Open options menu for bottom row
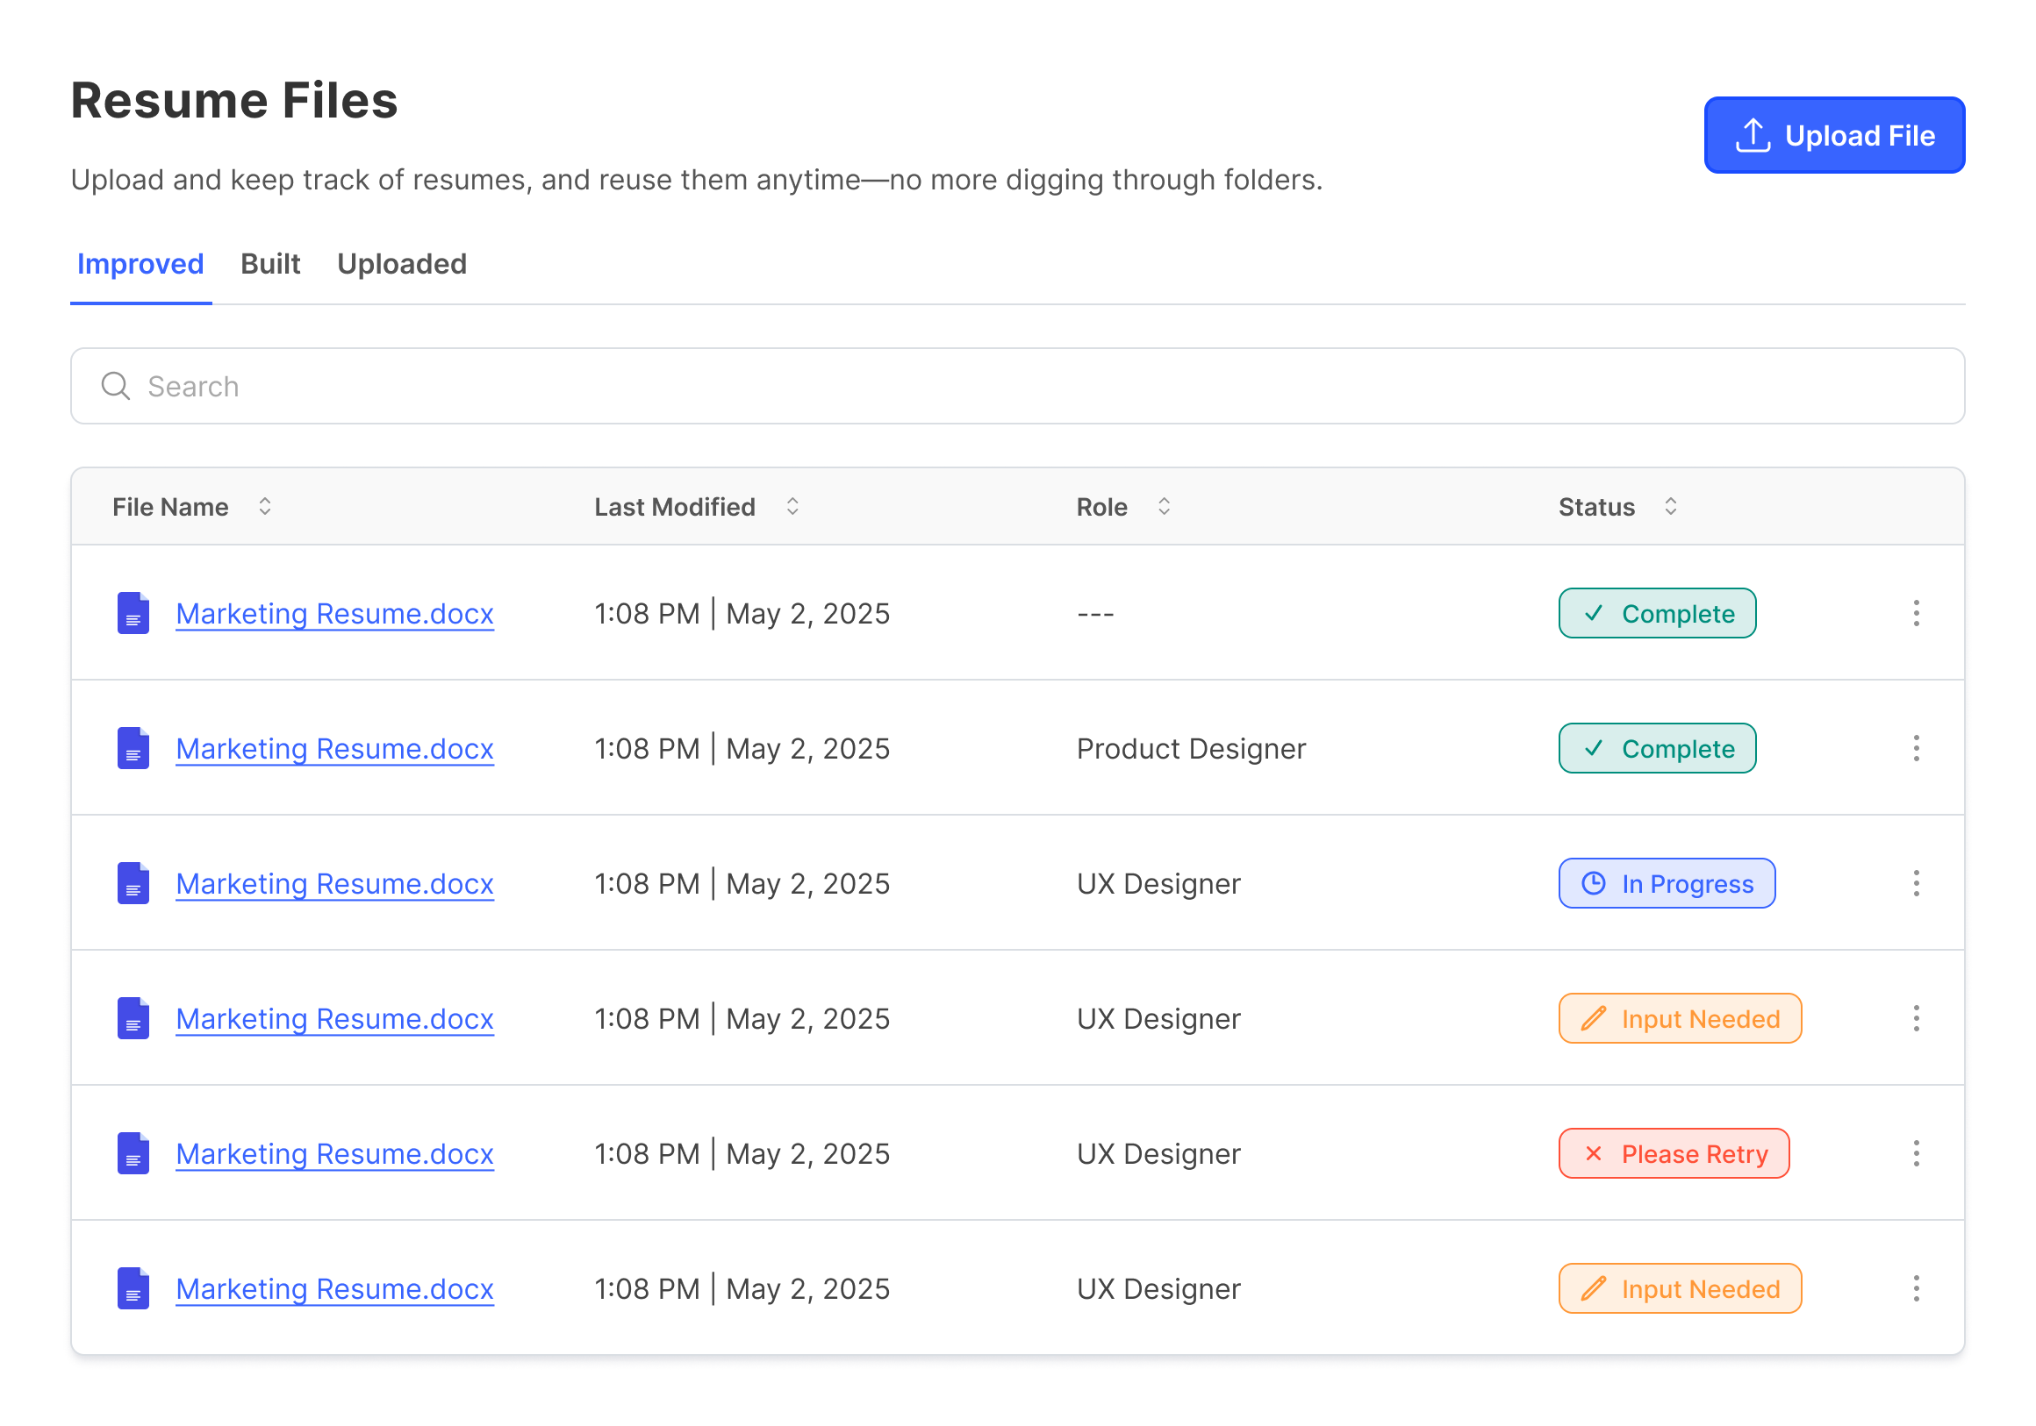This screenshot has height=1426, width=2036. 1916,1288
